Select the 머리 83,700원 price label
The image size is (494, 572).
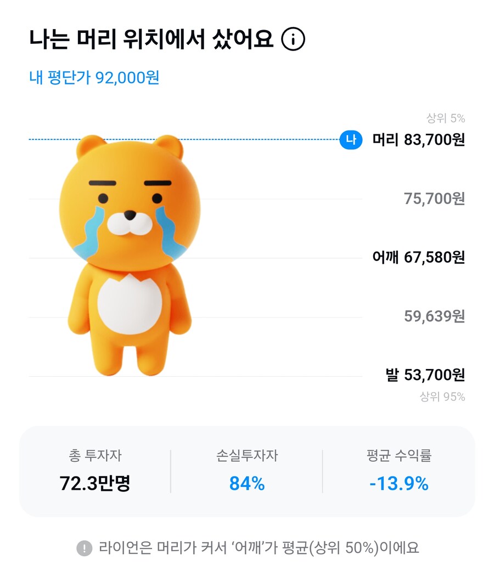418,139
